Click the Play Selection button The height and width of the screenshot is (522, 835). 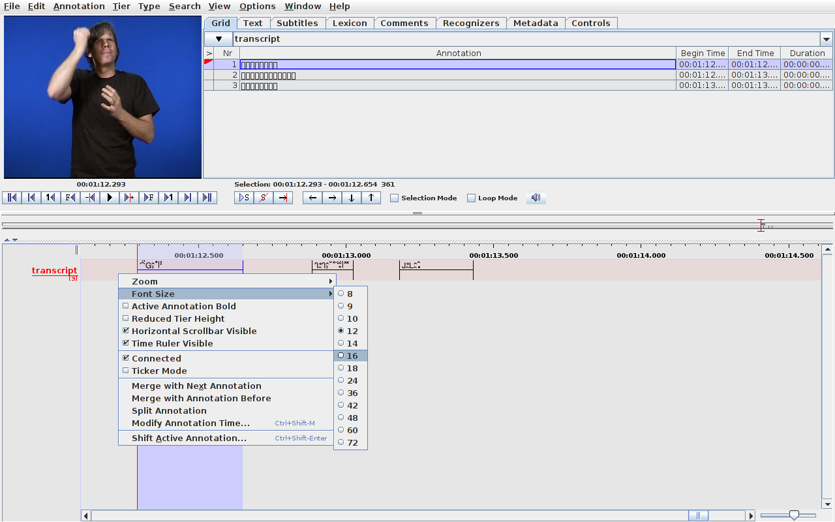coord(244,198)
